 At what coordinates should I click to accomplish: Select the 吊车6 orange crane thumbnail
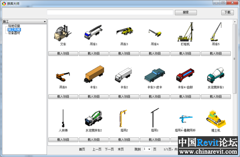(x=63, y=76)
